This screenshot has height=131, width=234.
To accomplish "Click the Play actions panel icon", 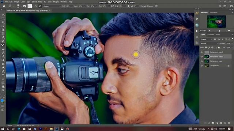I will pyautogui.click(x=197, y=31).
